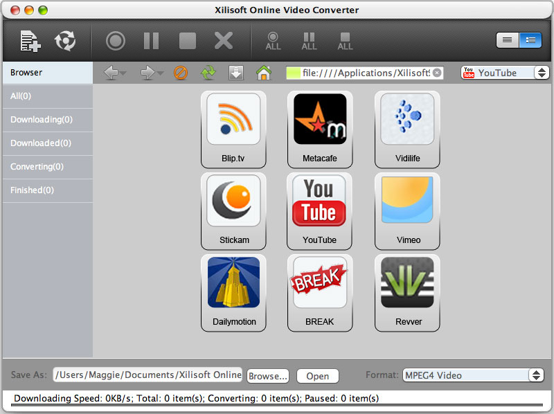Click the Open button

pos(317,376)
